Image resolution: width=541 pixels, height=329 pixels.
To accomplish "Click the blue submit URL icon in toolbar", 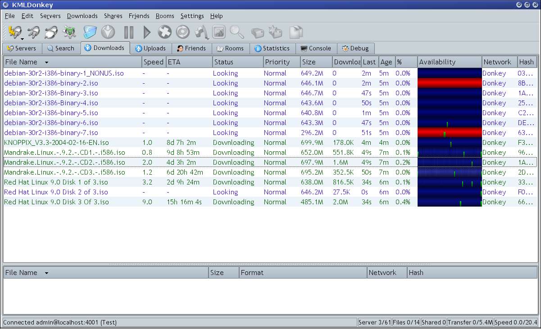I will point(90,32).
